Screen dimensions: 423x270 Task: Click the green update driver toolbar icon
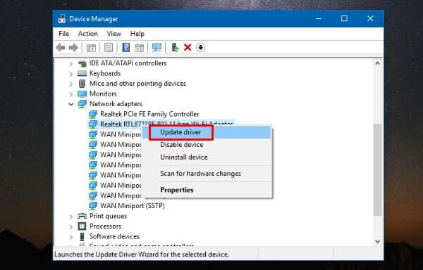(x=175, y=48)
